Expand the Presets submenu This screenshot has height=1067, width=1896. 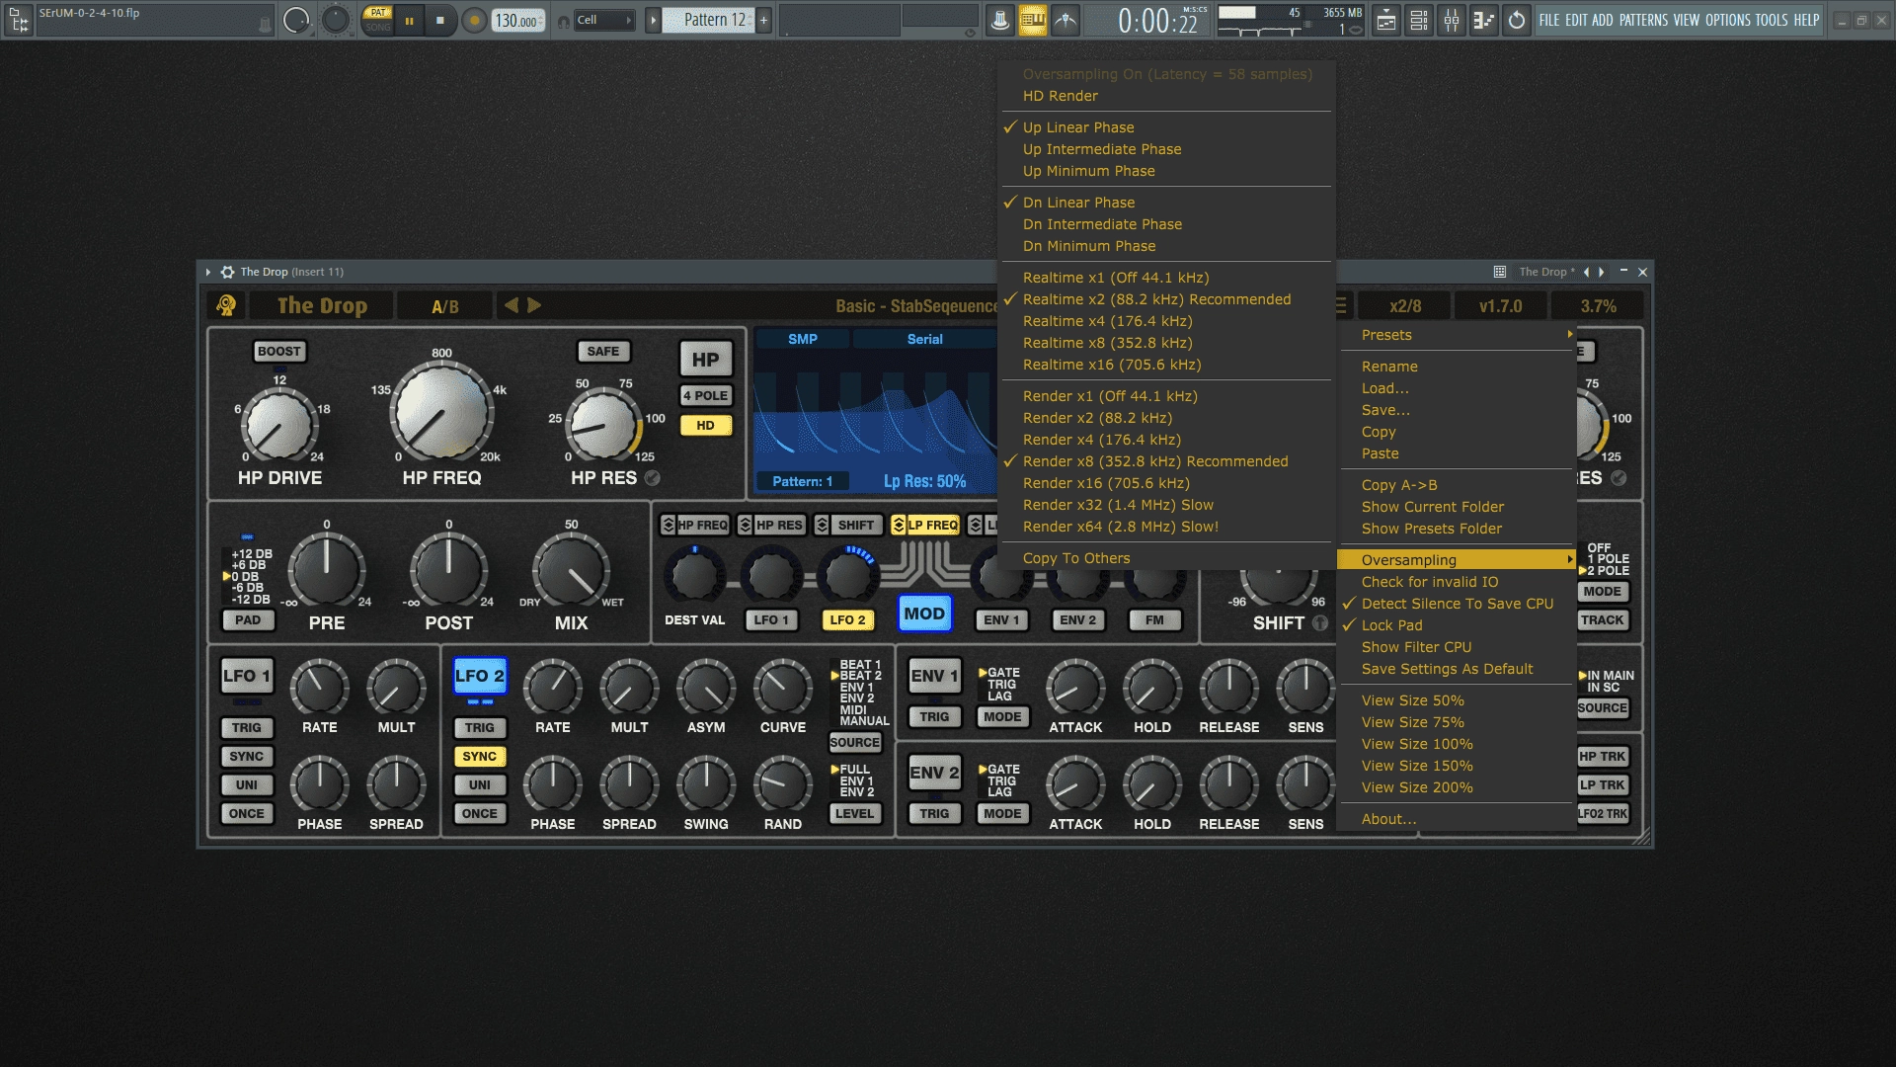(1457, 335)
